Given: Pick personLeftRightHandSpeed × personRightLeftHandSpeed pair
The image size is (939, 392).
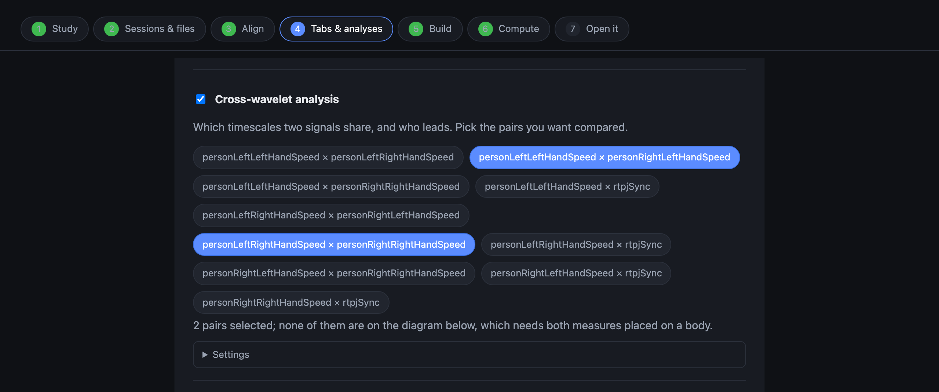Looking at the screenshot, I should tap(331, 215).
